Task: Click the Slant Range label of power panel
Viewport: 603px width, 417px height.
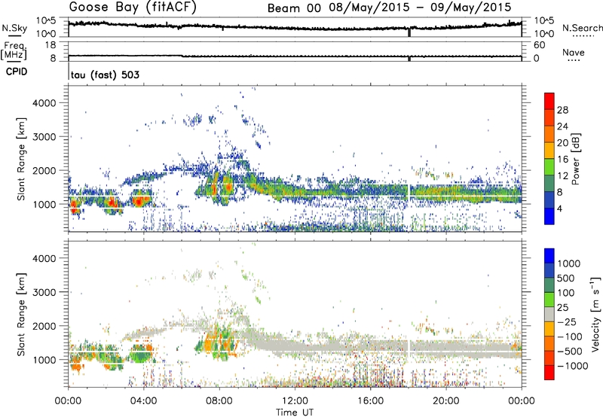Action: click(x=21, y=159)
